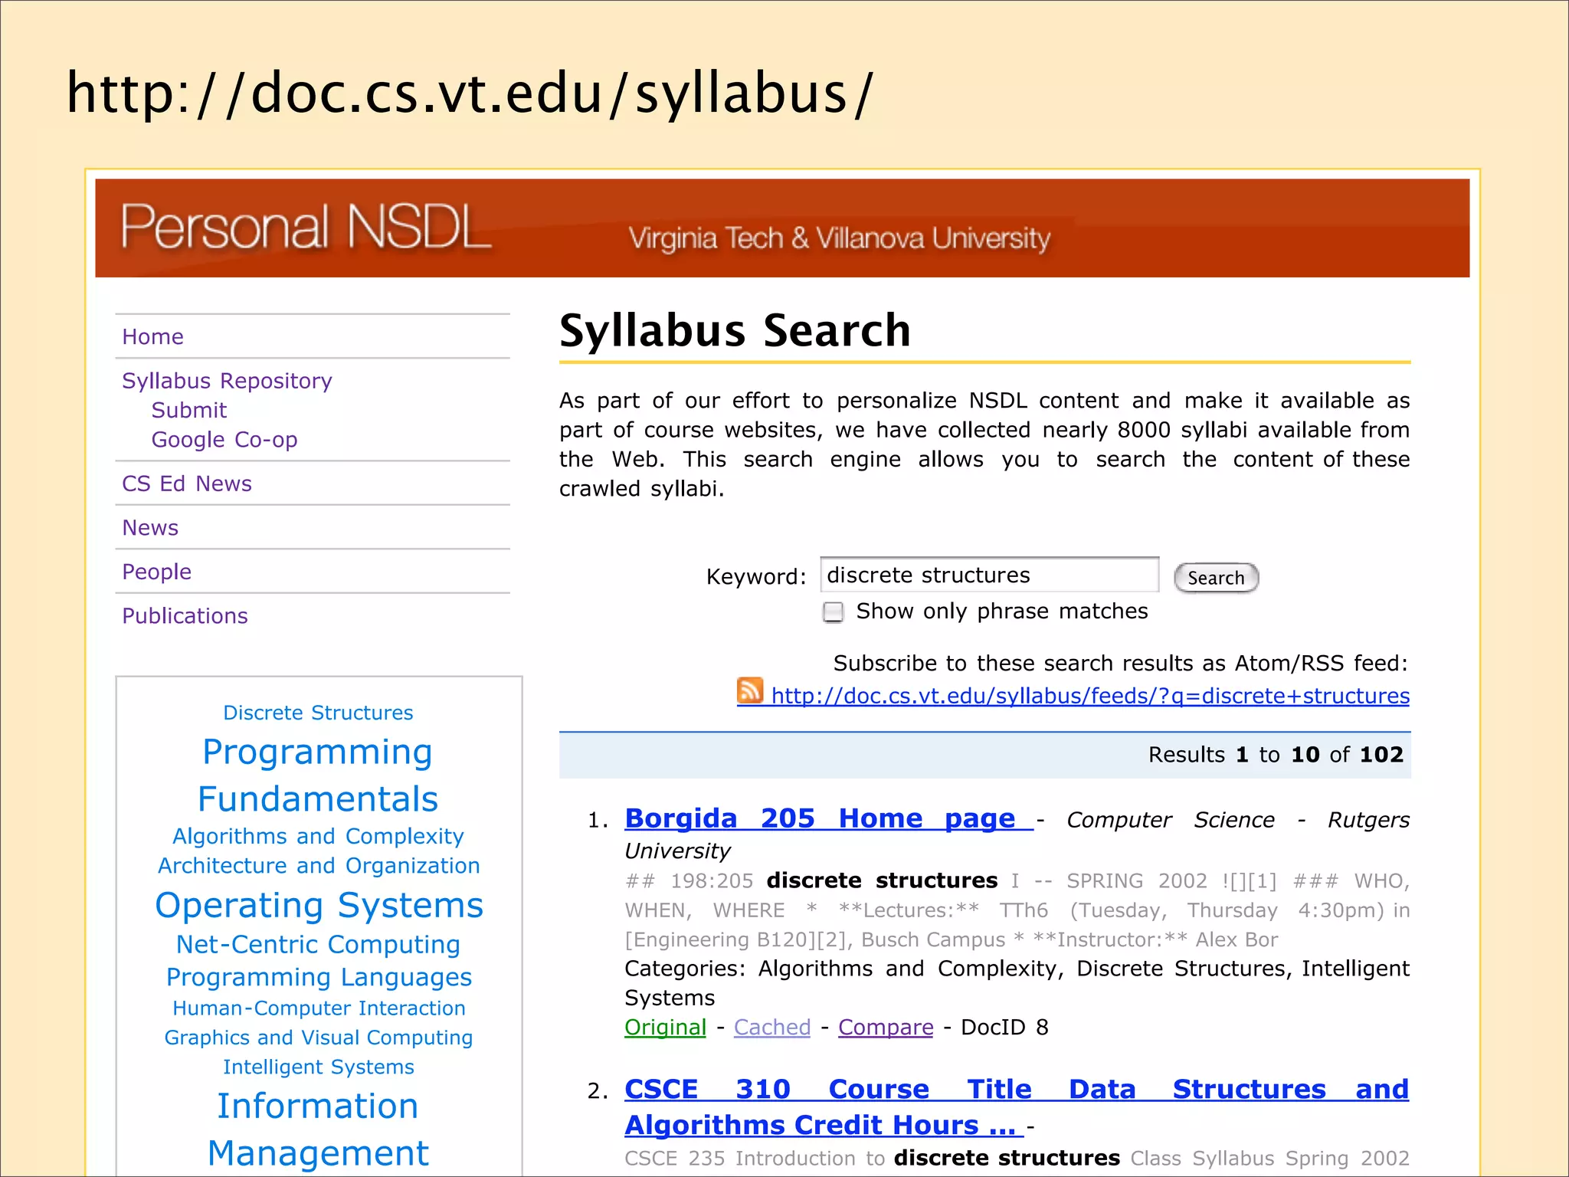Click the Personal NSDL banner logo
The image size is (1569, 1177).
pos(306,227)
